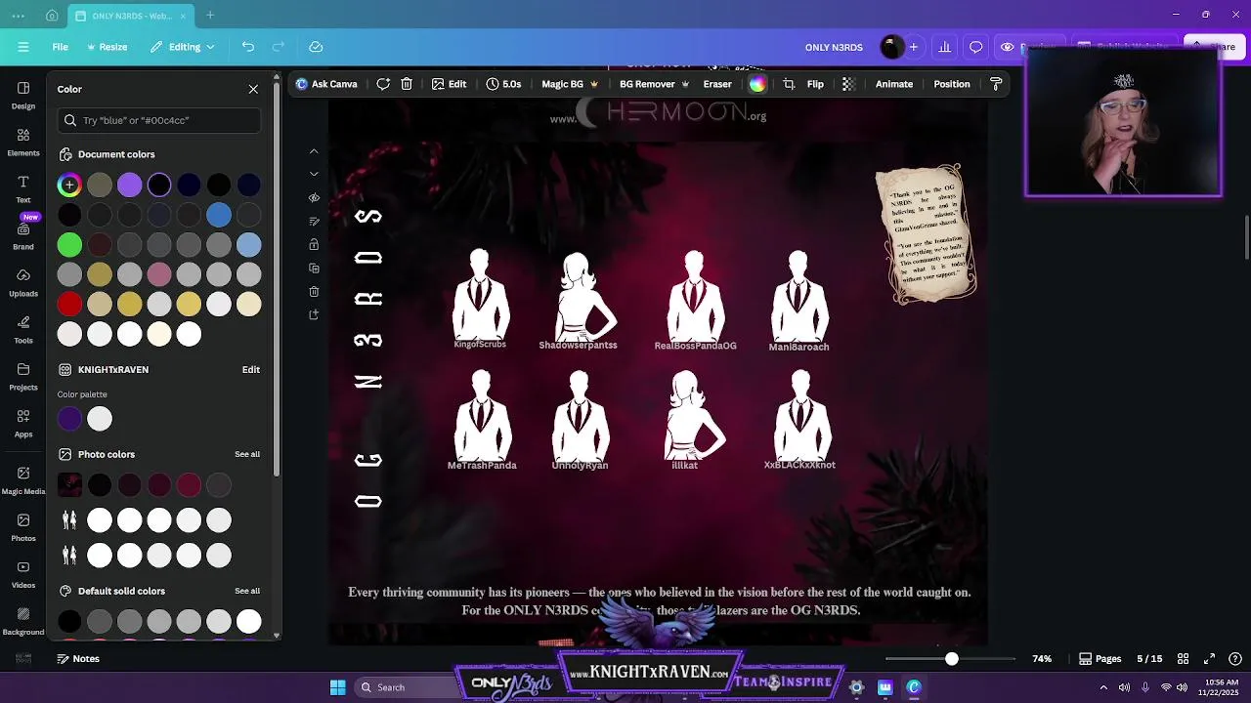Duplicate the page using page controls icon
1251x703 pixels.
click(314, 268)
